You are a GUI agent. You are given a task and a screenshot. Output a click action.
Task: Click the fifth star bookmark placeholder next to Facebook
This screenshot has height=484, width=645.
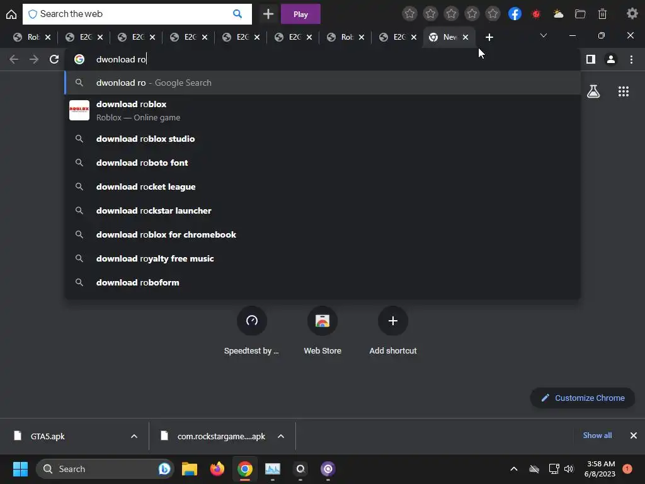click(x=493, y=14)
